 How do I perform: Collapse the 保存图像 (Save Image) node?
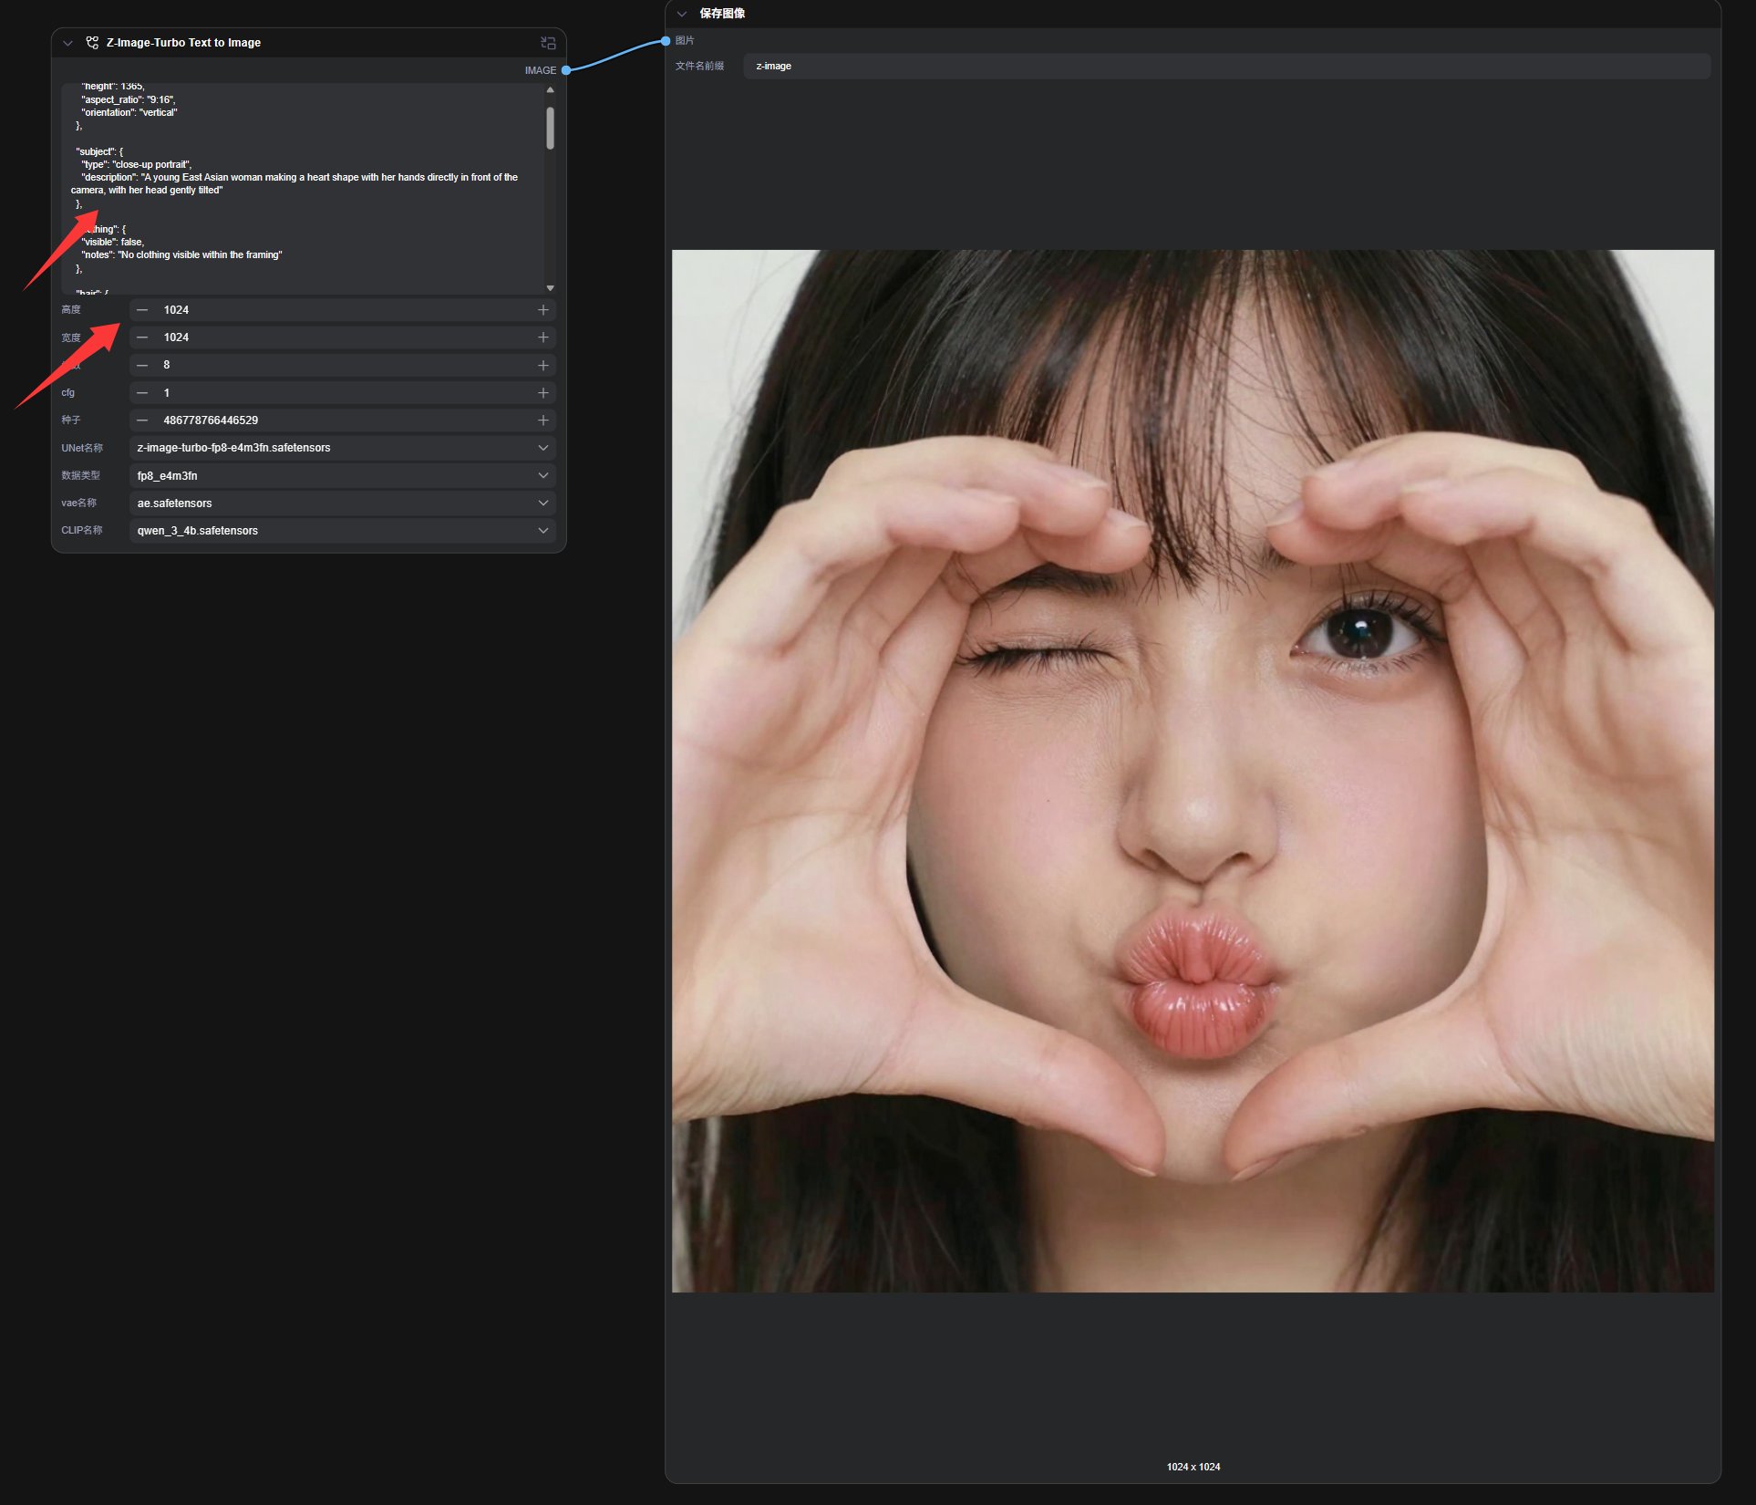681,14
